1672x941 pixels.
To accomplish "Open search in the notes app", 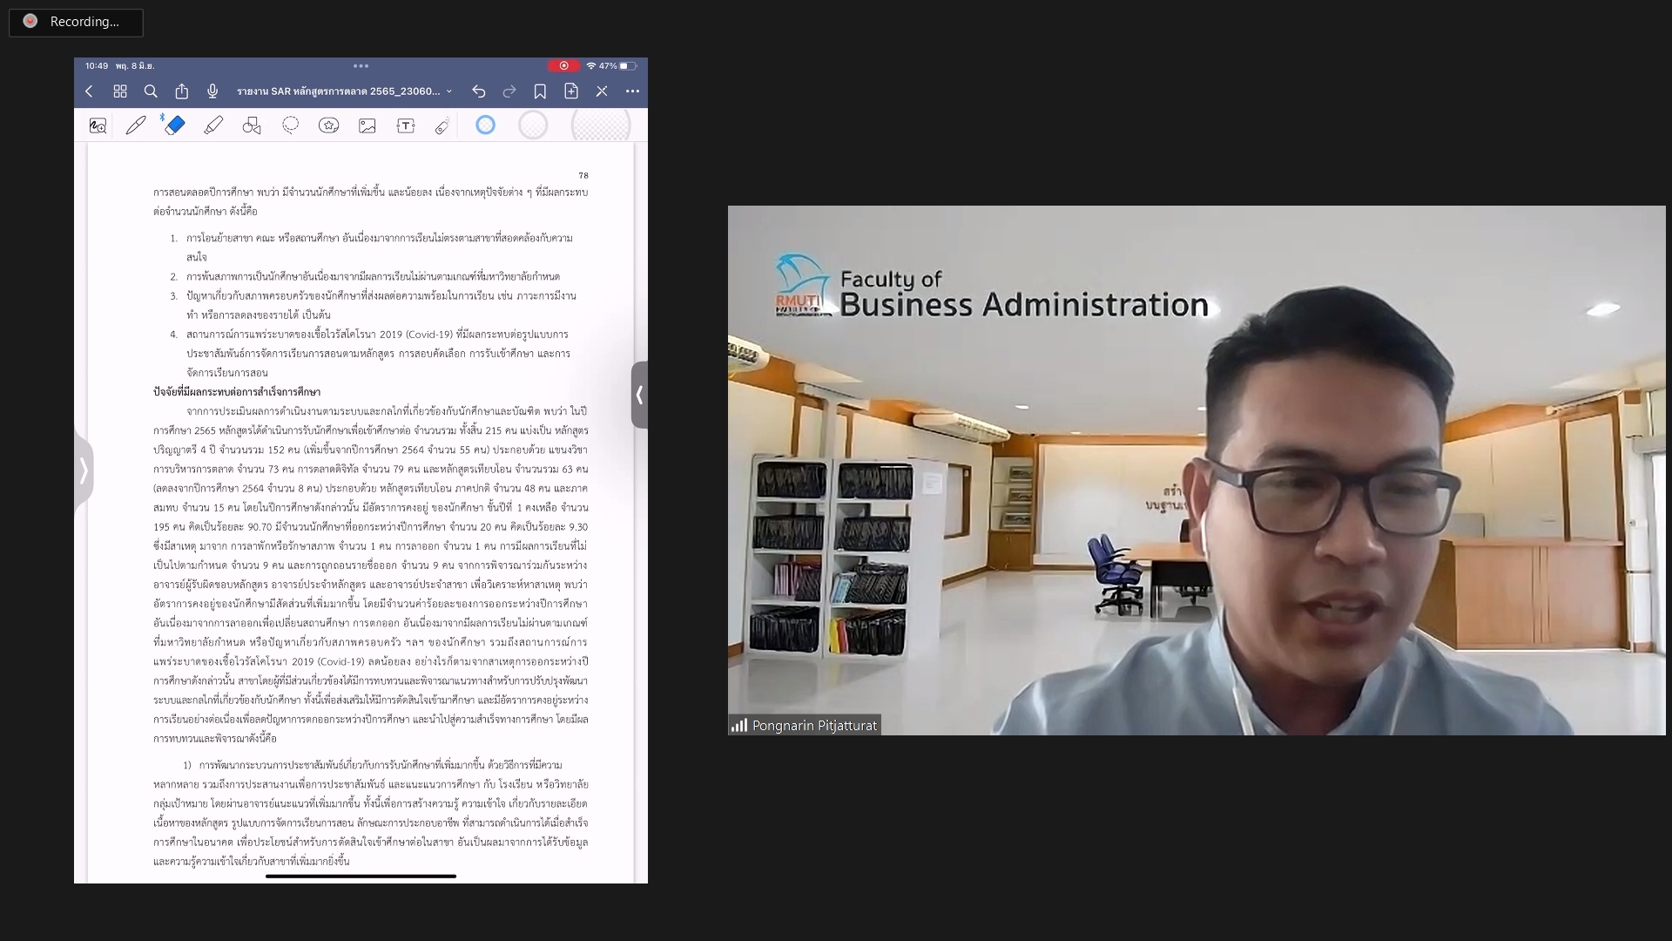I will point(151,91).
